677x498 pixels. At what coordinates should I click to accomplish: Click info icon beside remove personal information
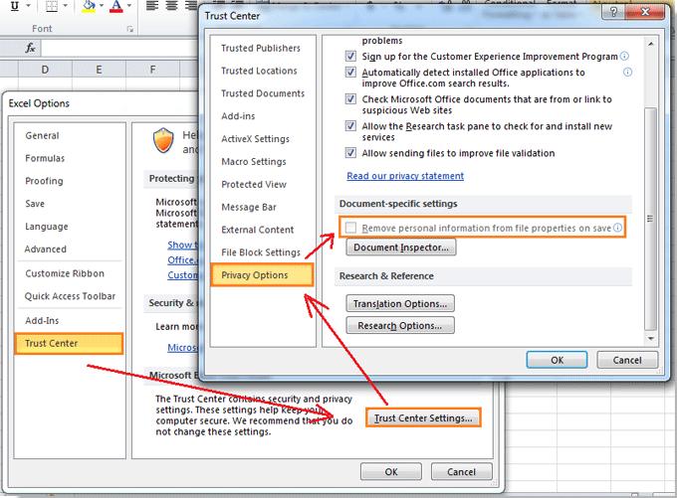point(618,228)
